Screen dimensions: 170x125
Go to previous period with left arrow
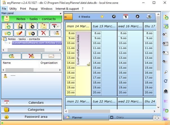(x=114, y=17)
